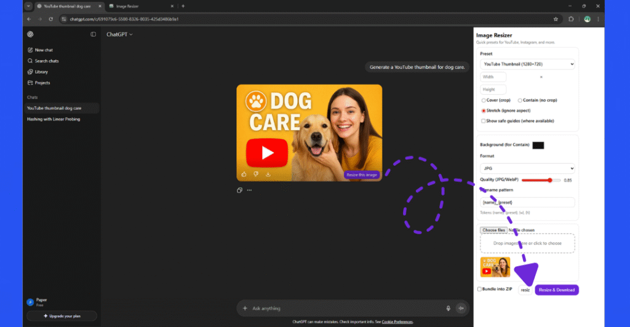Select the Cover (crop) radio button

click(484, 100)
